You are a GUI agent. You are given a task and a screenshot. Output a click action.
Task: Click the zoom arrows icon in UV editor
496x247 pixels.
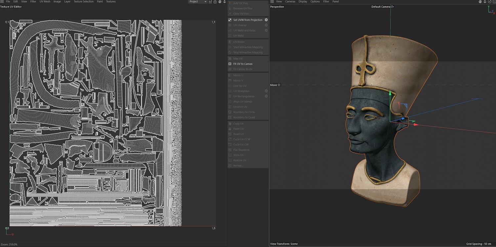tap(225, 2)
